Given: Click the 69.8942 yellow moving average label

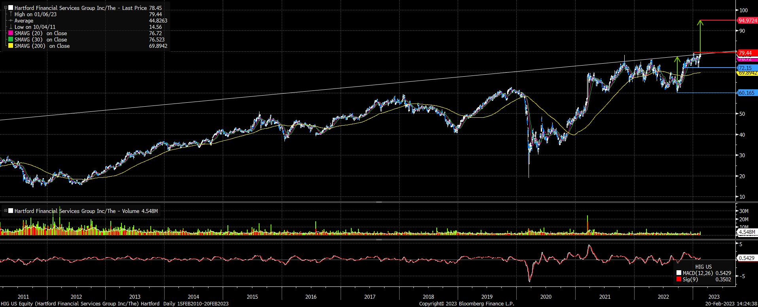Looking at the screenshot, I should pyautogui.click(x=748, y=73).
